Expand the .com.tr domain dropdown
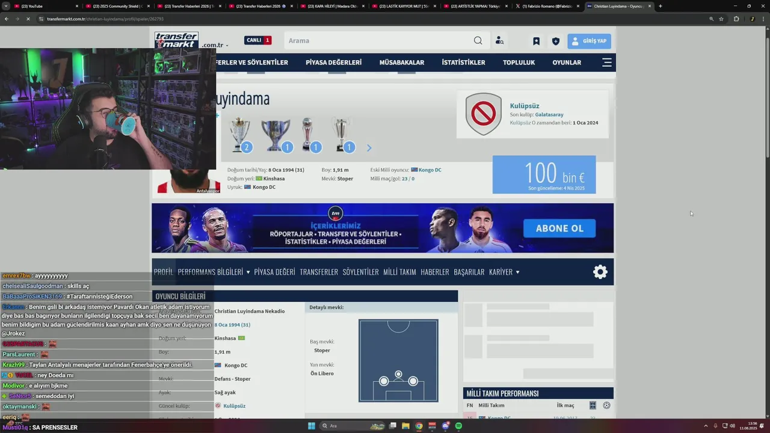The height and width of the screenshot is (433, 770). coord(215,45)
